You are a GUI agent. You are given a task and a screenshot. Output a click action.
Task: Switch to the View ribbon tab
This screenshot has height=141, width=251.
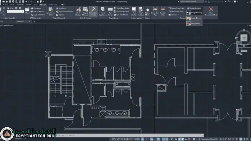pyautogui.click(x=36, y=5)
